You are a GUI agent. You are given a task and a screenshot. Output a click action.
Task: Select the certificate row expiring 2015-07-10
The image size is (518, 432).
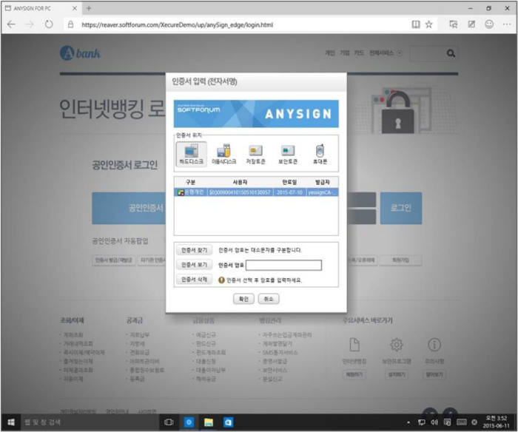(256, 192)
